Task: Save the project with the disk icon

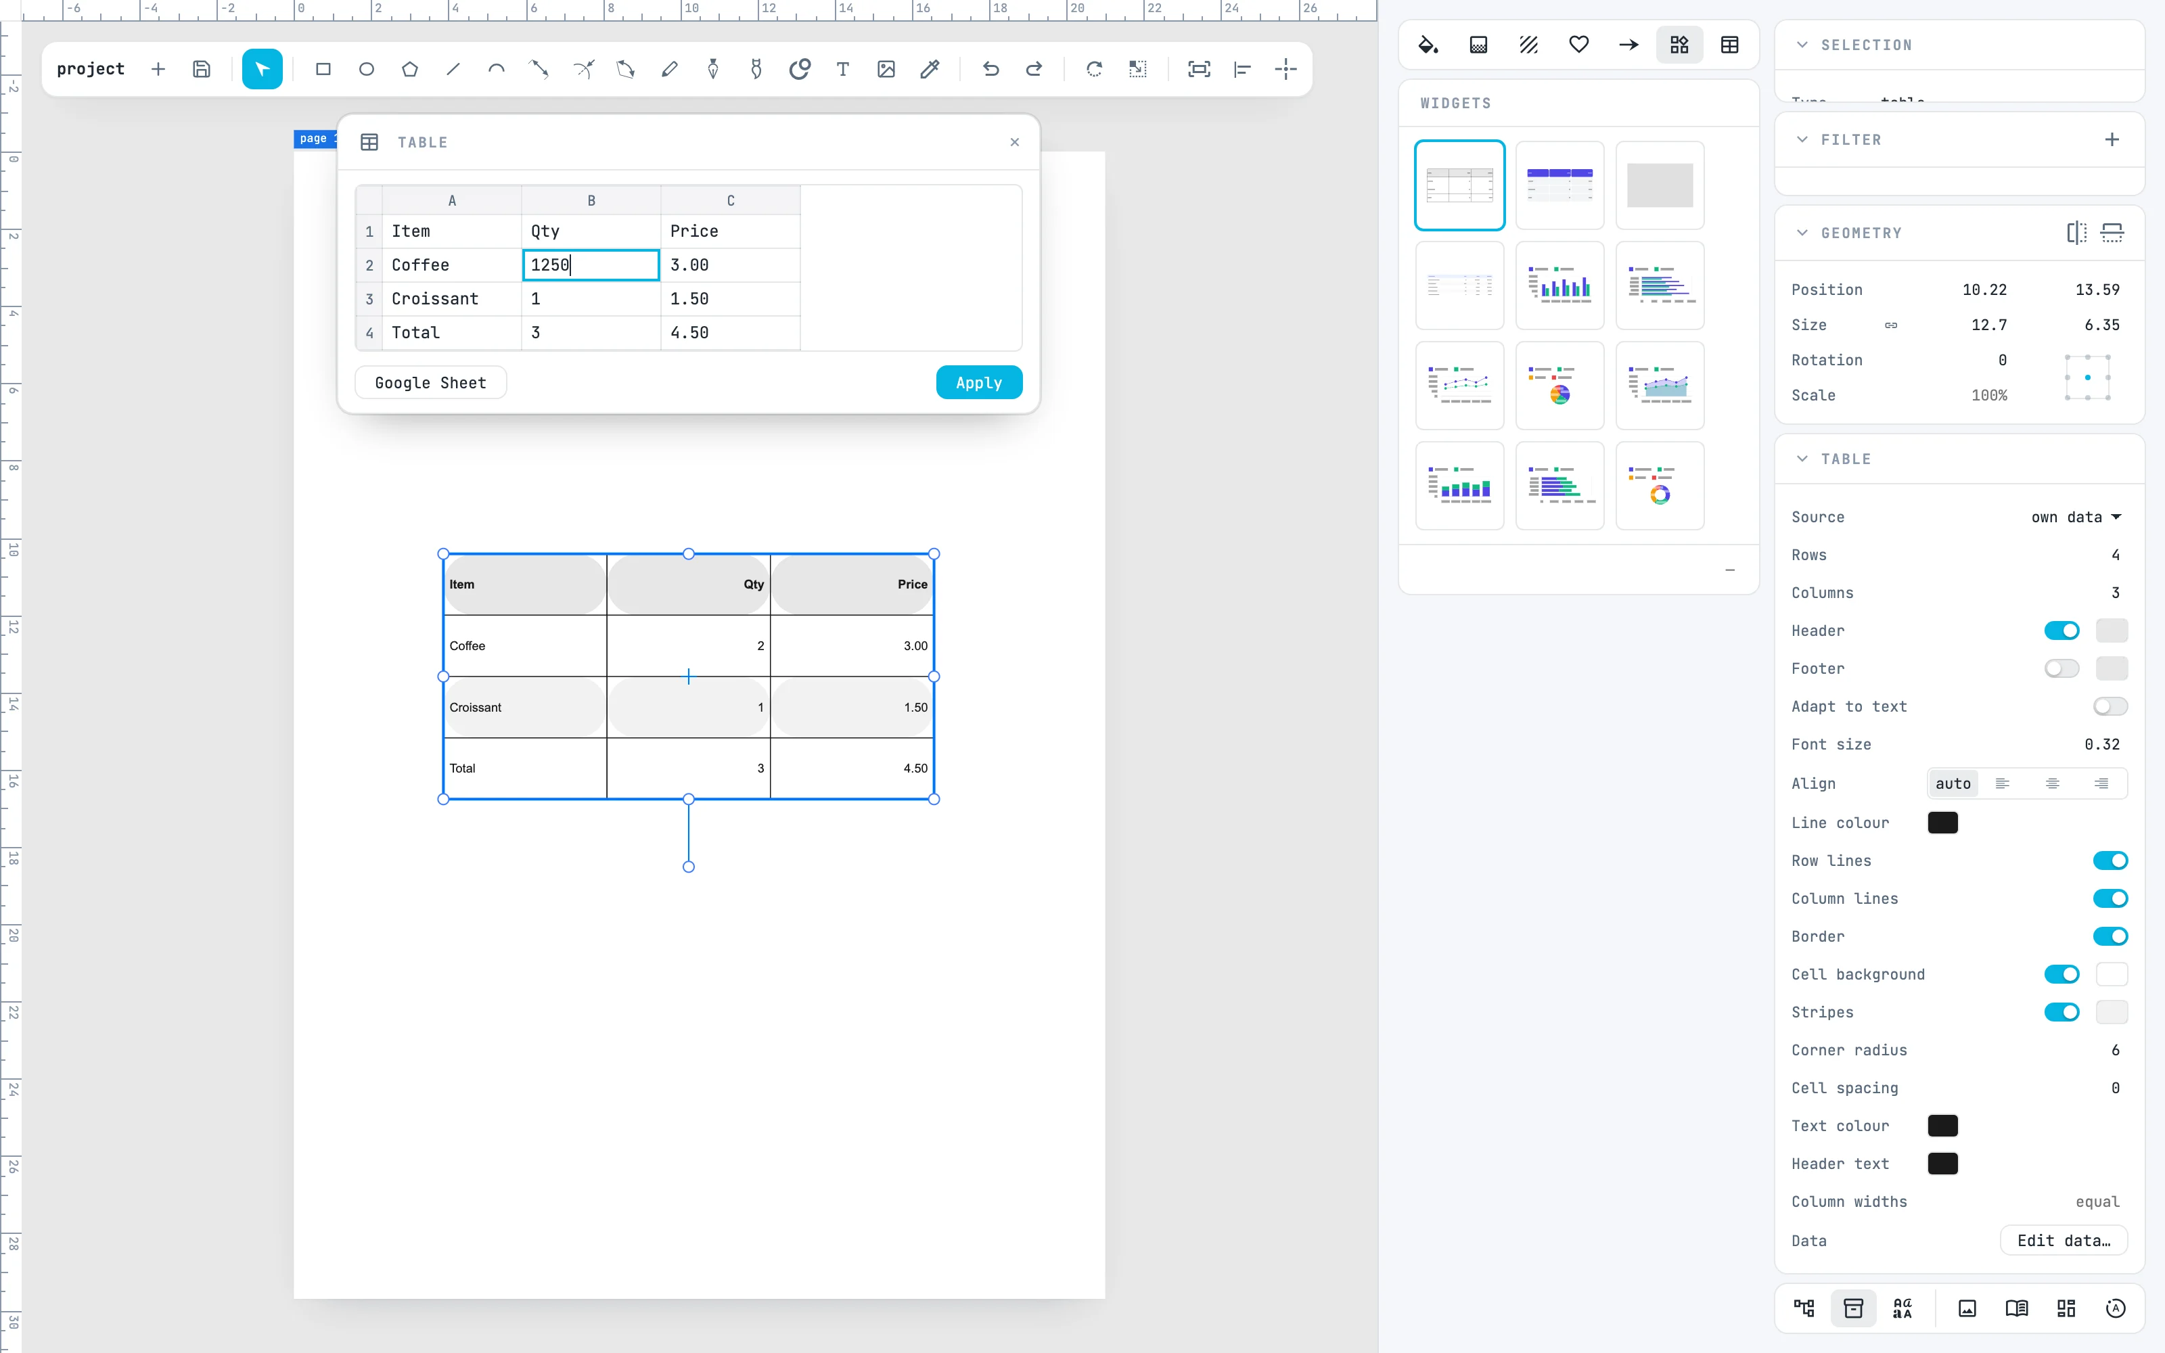Action: 202,69
